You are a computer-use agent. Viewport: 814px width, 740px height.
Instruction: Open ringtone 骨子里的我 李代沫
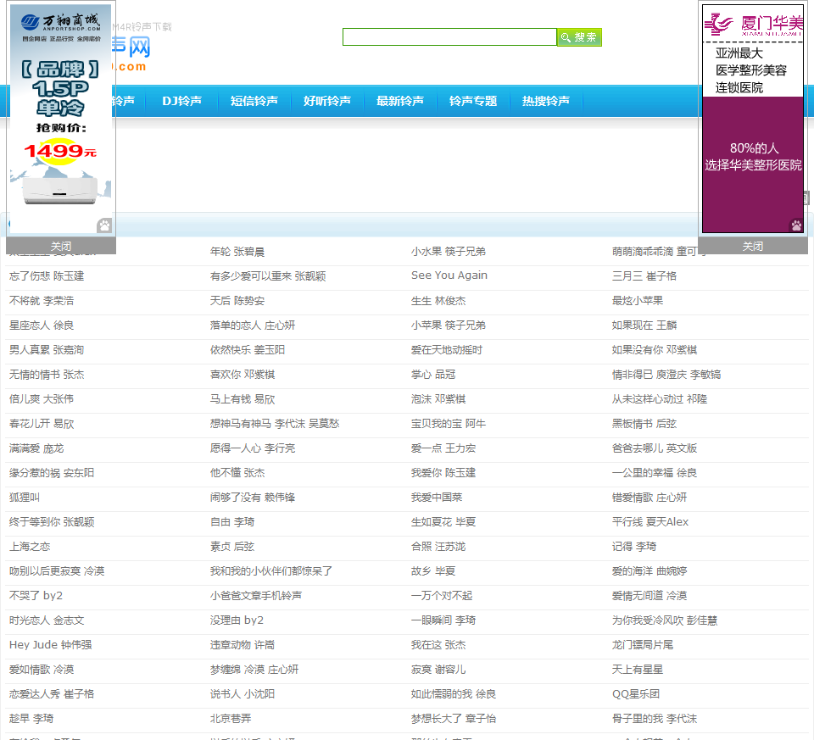[655, 719]
